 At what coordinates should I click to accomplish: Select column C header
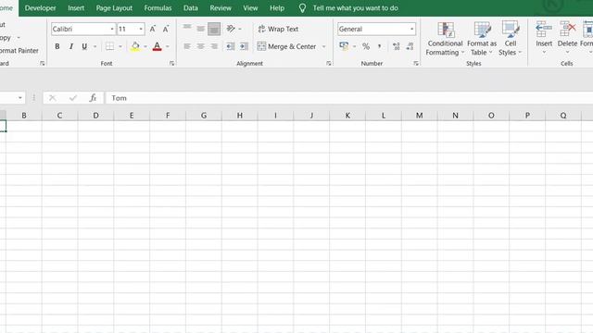[59, 116]
